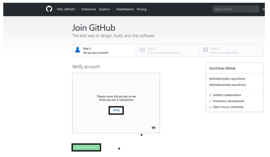
Task: Click Unlimited private repositories text
Action: (x=227, y=85)
